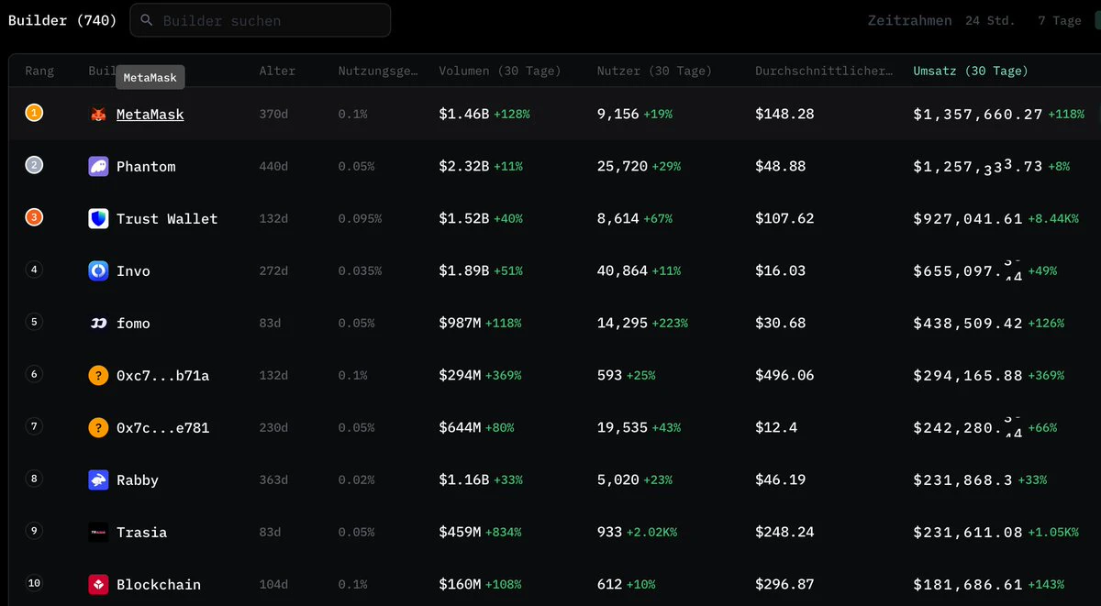Screen dimensions: 1101x606
Task: Click Trasia average value $248.24
Action: click(x=784, y=533)
